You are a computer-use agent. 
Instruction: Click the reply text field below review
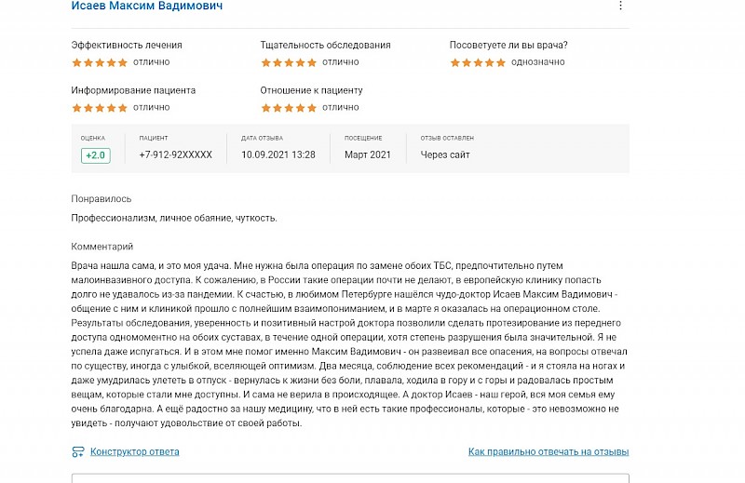350,477
